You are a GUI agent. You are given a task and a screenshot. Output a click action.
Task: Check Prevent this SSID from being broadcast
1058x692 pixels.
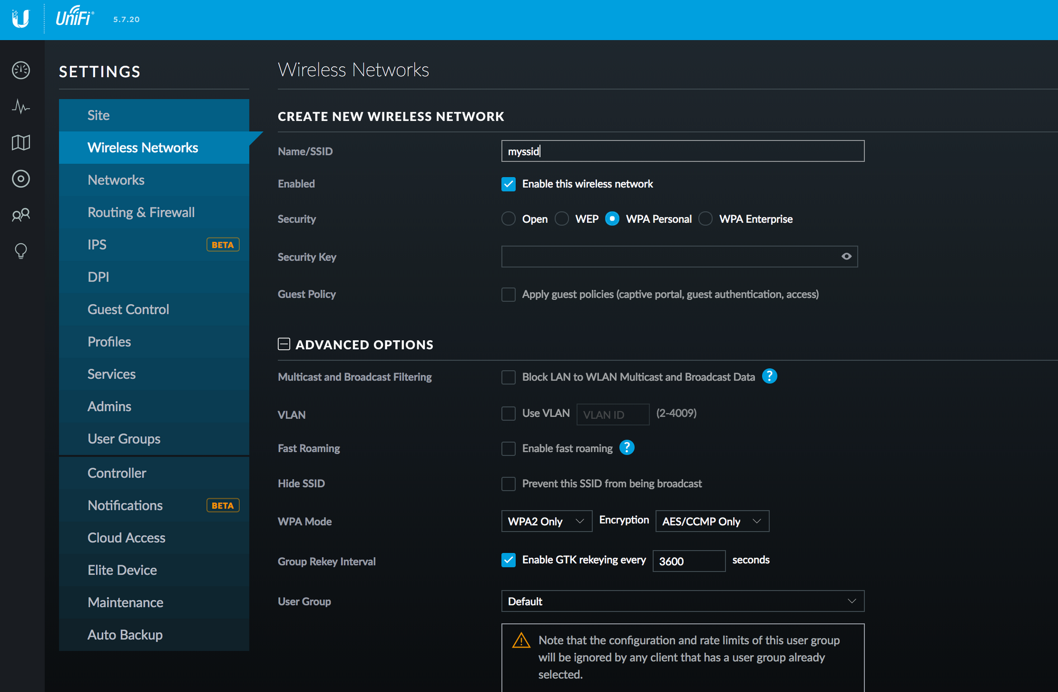point(508,484)
